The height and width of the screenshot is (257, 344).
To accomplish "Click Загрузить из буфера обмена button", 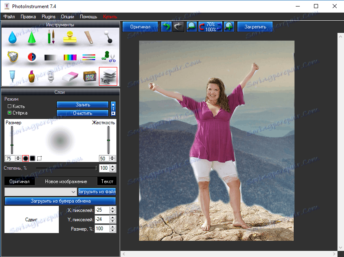I will click(60, 201).
